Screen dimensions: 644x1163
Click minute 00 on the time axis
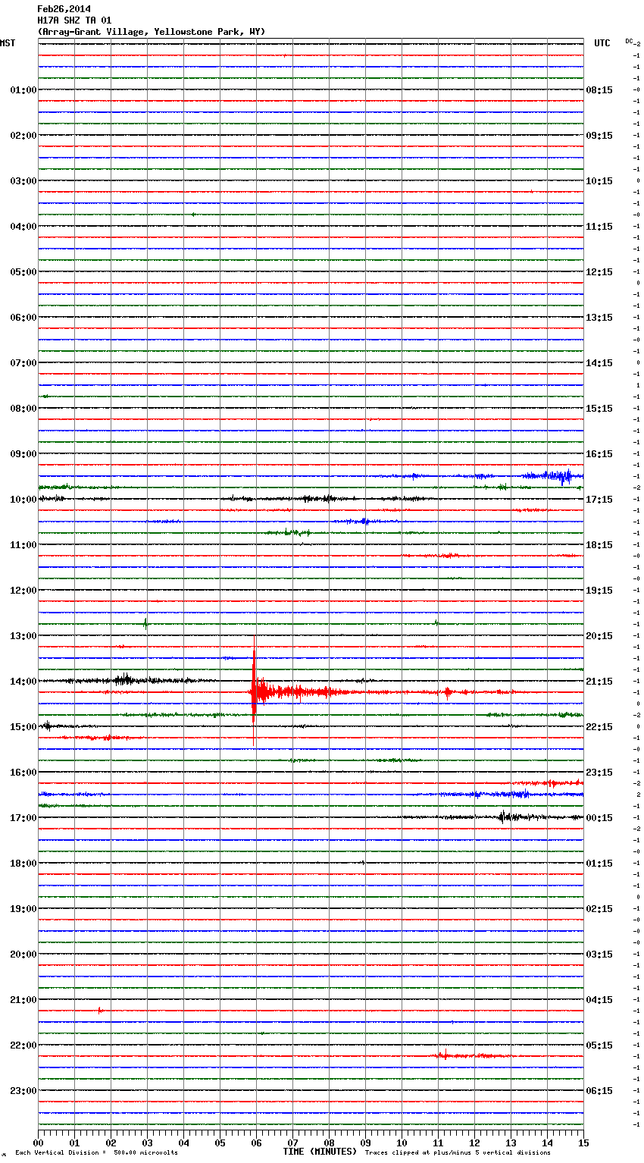pos(38,1143)
